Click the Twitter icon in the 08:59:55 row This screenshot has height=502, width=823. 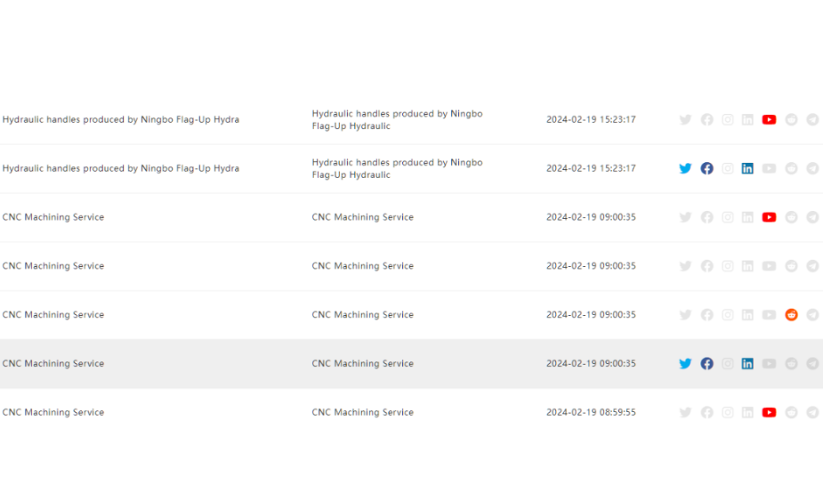[x=685, y=413]
